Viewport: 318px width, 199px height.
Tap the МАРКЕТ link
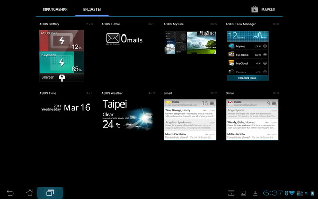pyautogui.click(x=268, y=10)
